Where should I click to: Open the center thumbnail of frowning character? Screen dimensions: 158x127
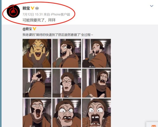coord(67,83)
